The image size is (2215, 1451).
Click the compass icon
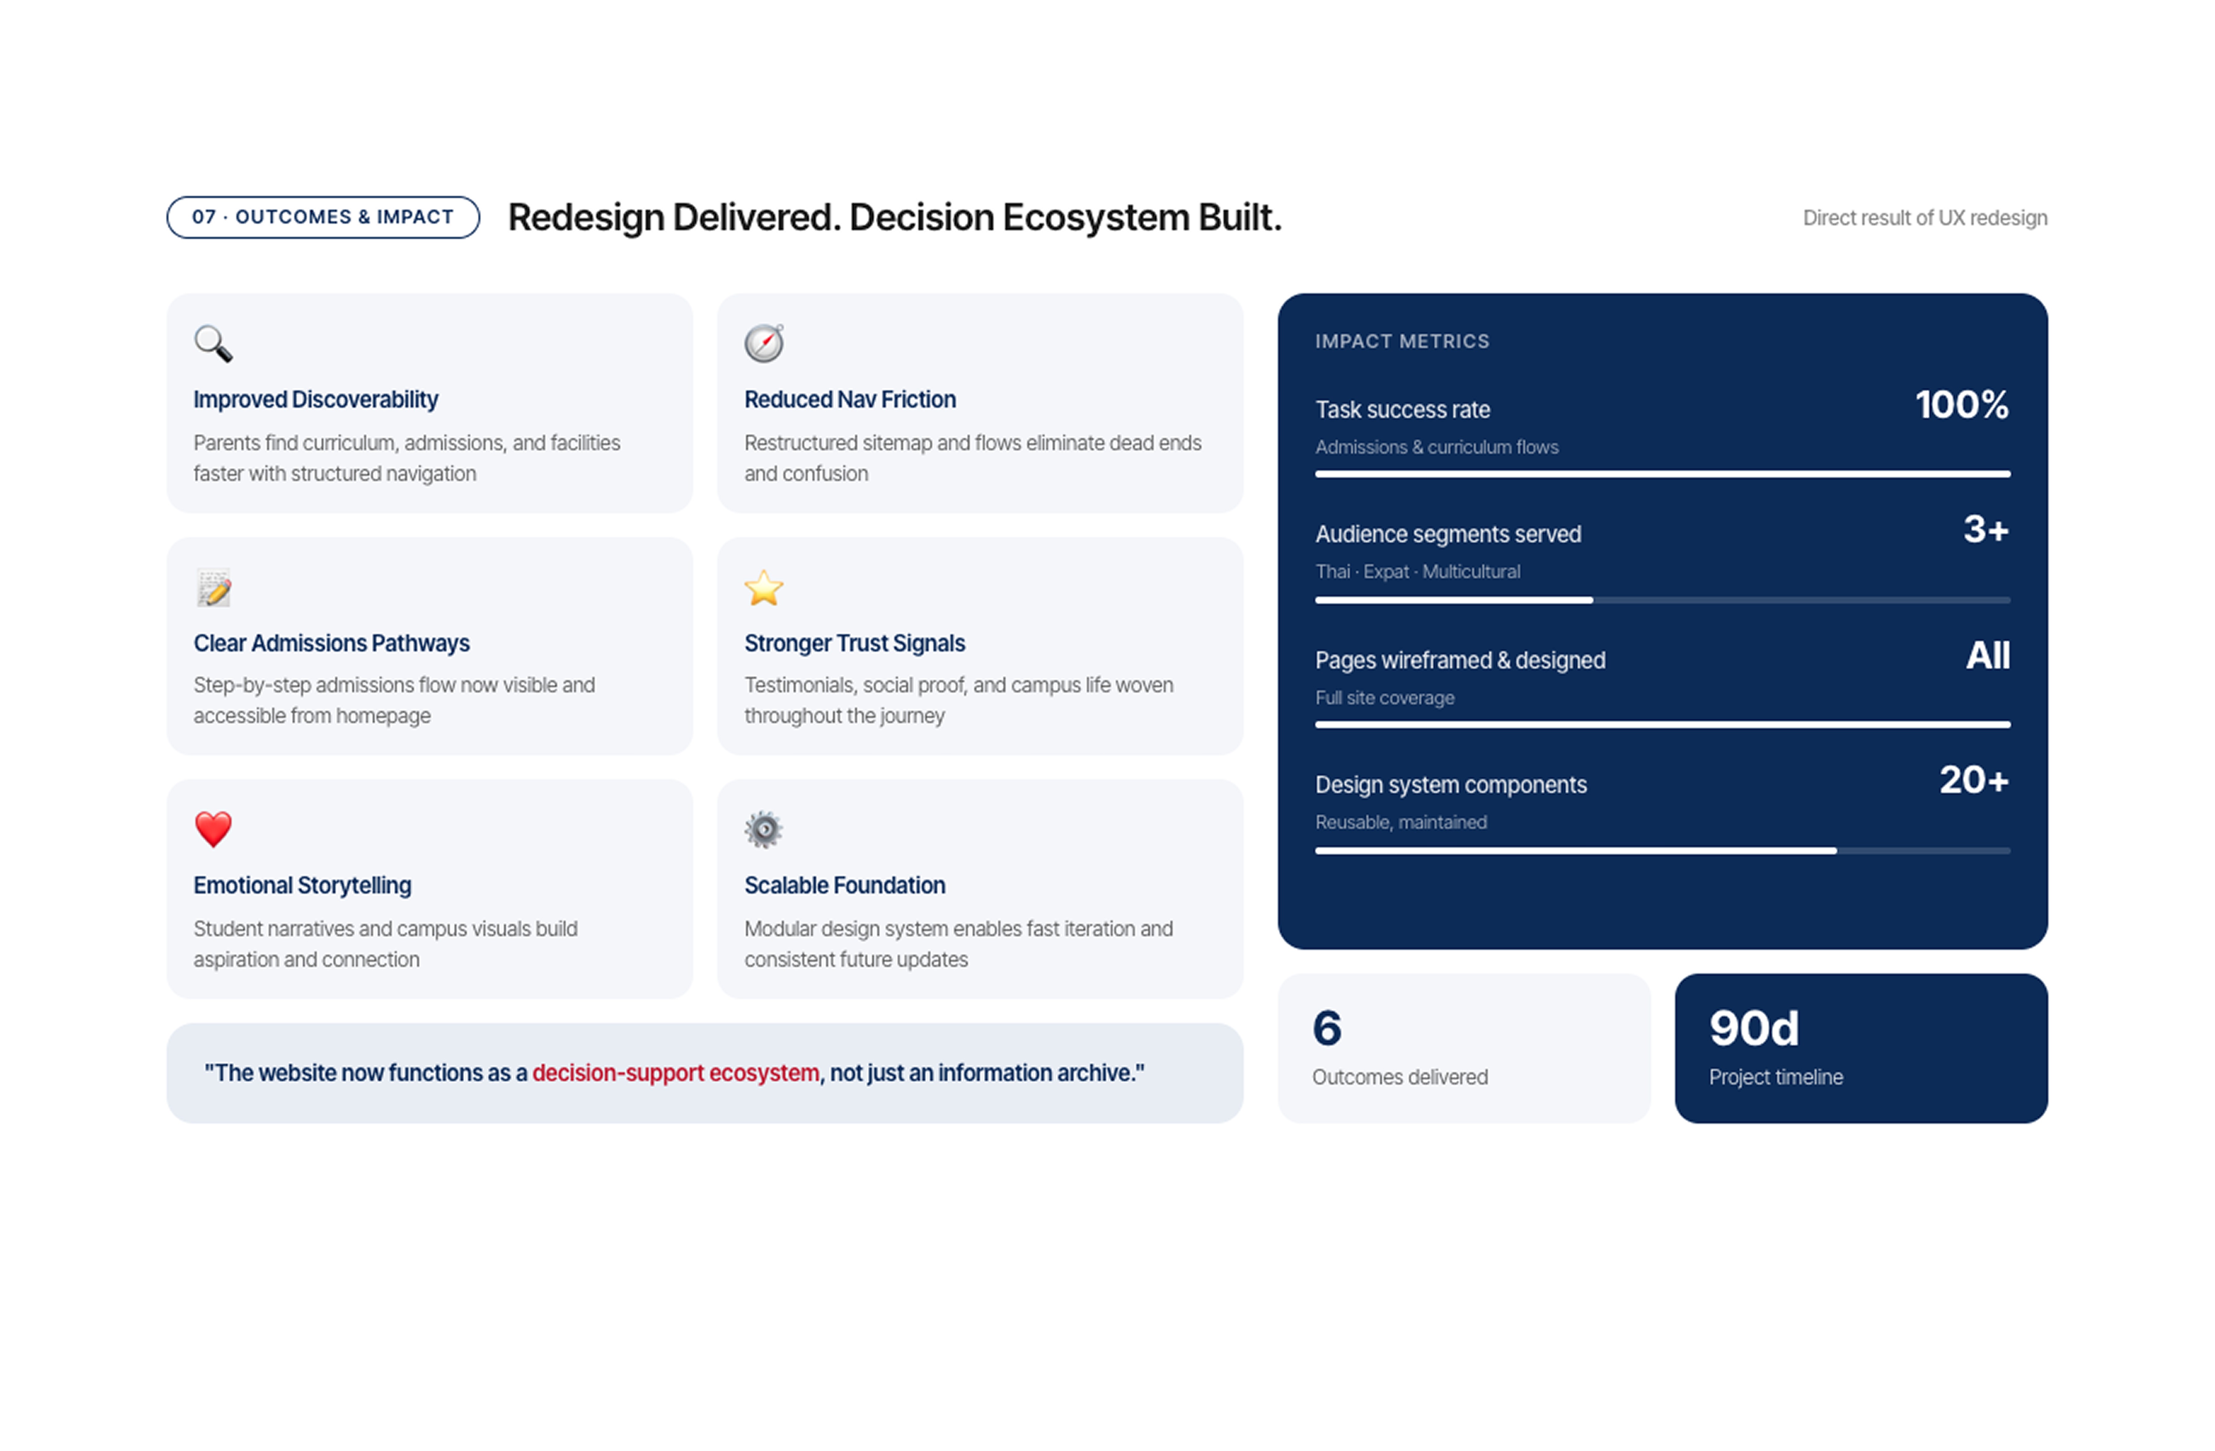coord(764,344)
